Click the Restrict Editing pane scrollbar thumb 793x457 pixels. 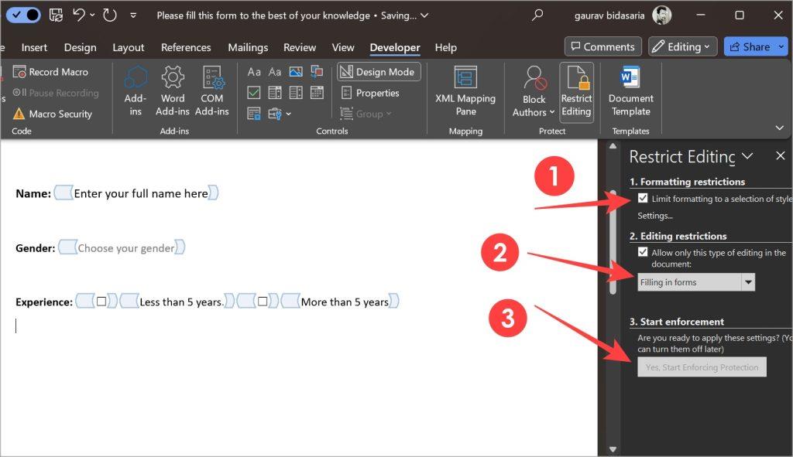point(613,242)
